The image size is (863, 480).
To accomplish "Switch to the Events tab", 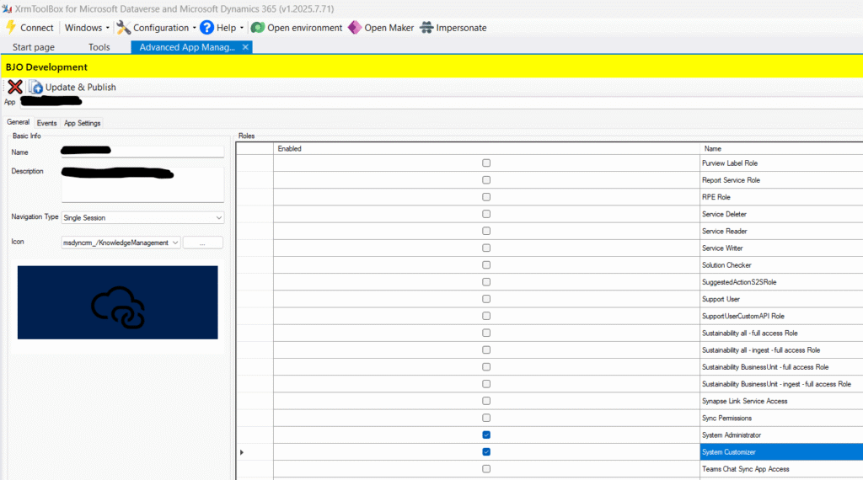I will (x=47, y=123).
